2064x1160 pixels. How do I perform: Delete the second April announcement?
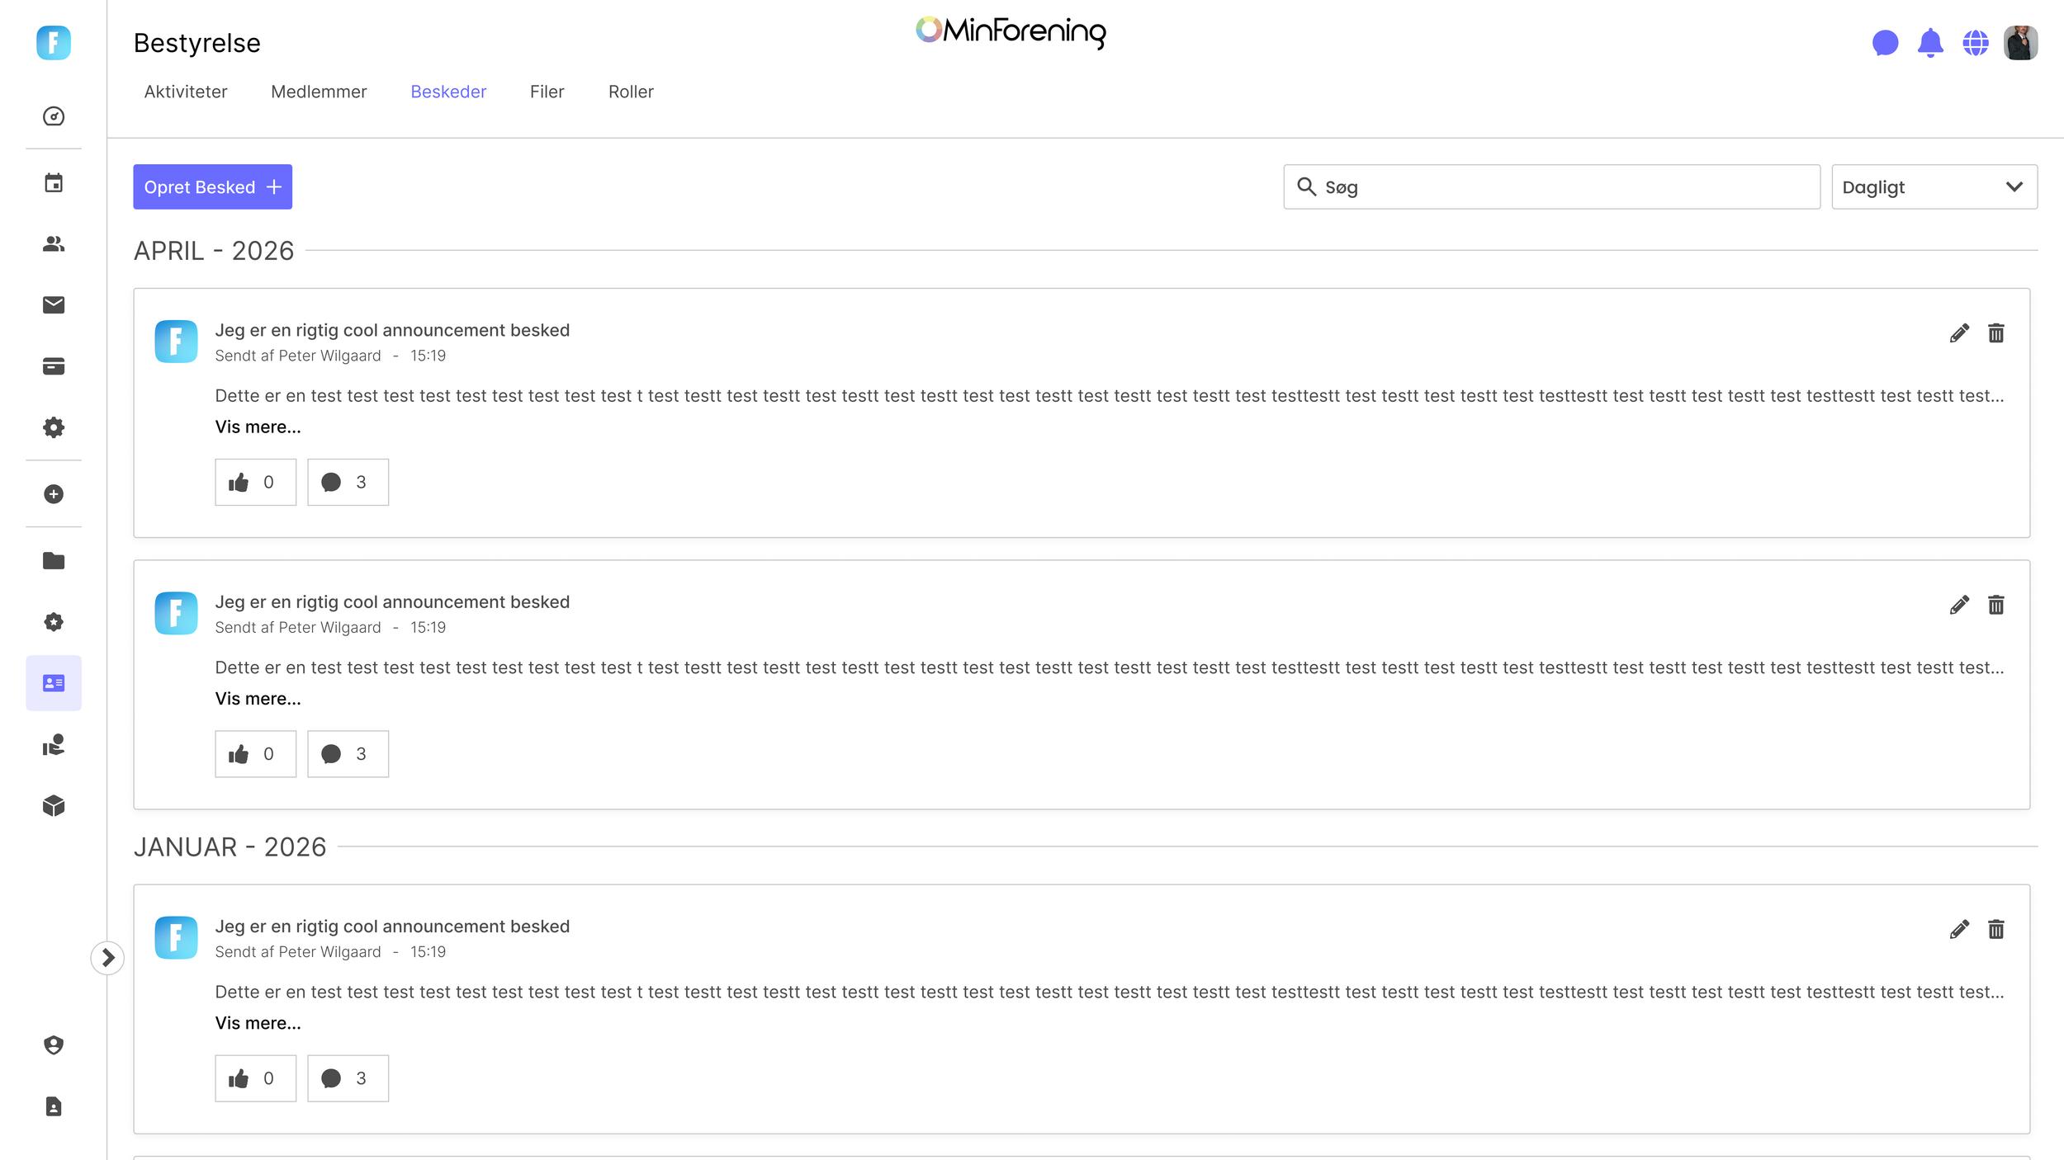(1996, 605)
